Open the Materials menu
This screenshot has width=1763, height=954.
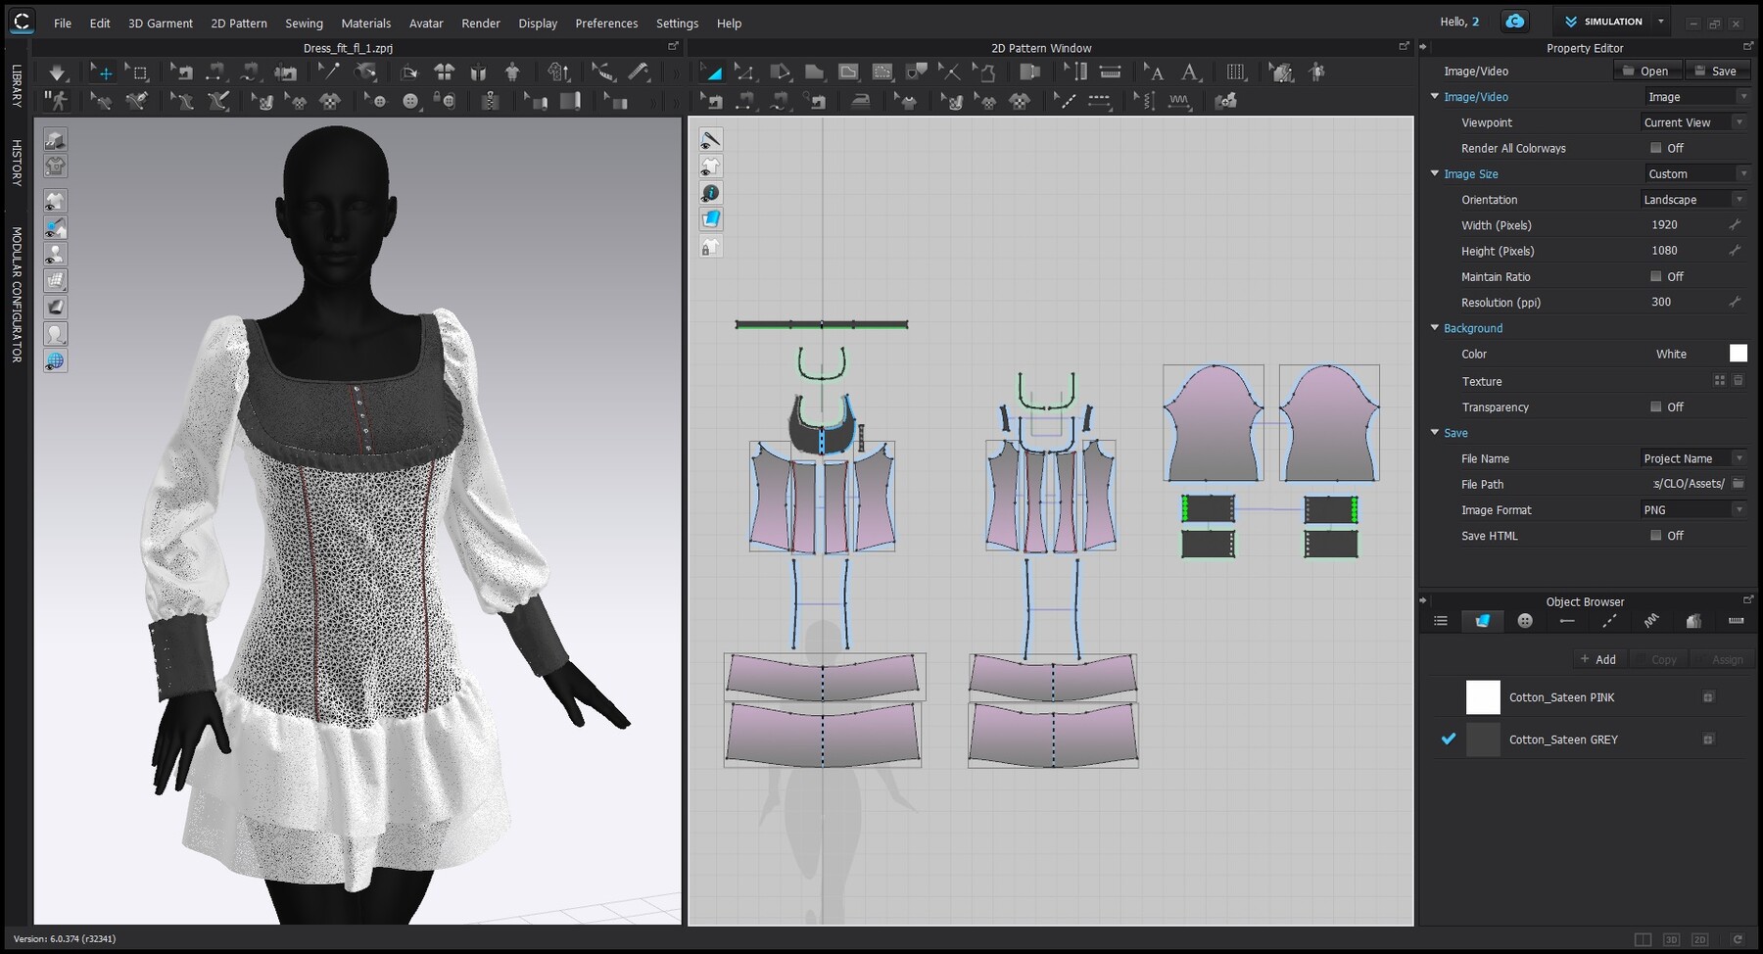point(365,23)
